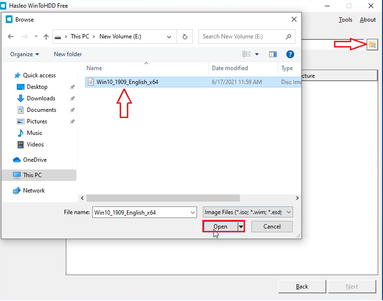Close the Browse dialog with X
The width and height of the screenshot is (383, 301).
click(294, 19)
